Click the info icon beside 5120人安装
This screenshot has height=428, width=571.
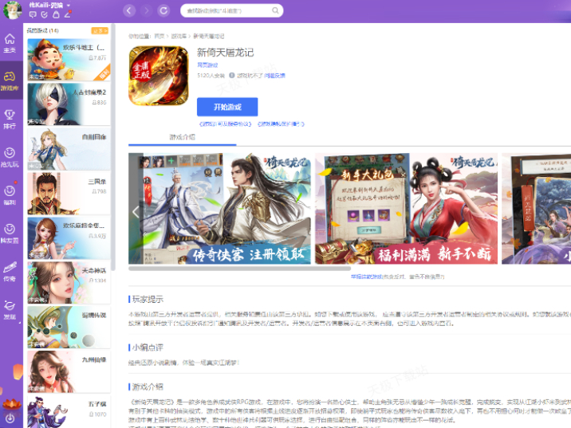click(231, 76)
